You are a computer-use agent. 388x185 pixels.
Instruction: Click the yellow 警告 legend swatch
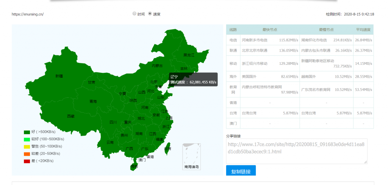(x=27, y=146)
